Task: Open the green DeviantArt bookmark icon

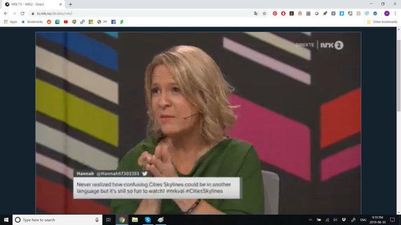Action: coord(121,22)
